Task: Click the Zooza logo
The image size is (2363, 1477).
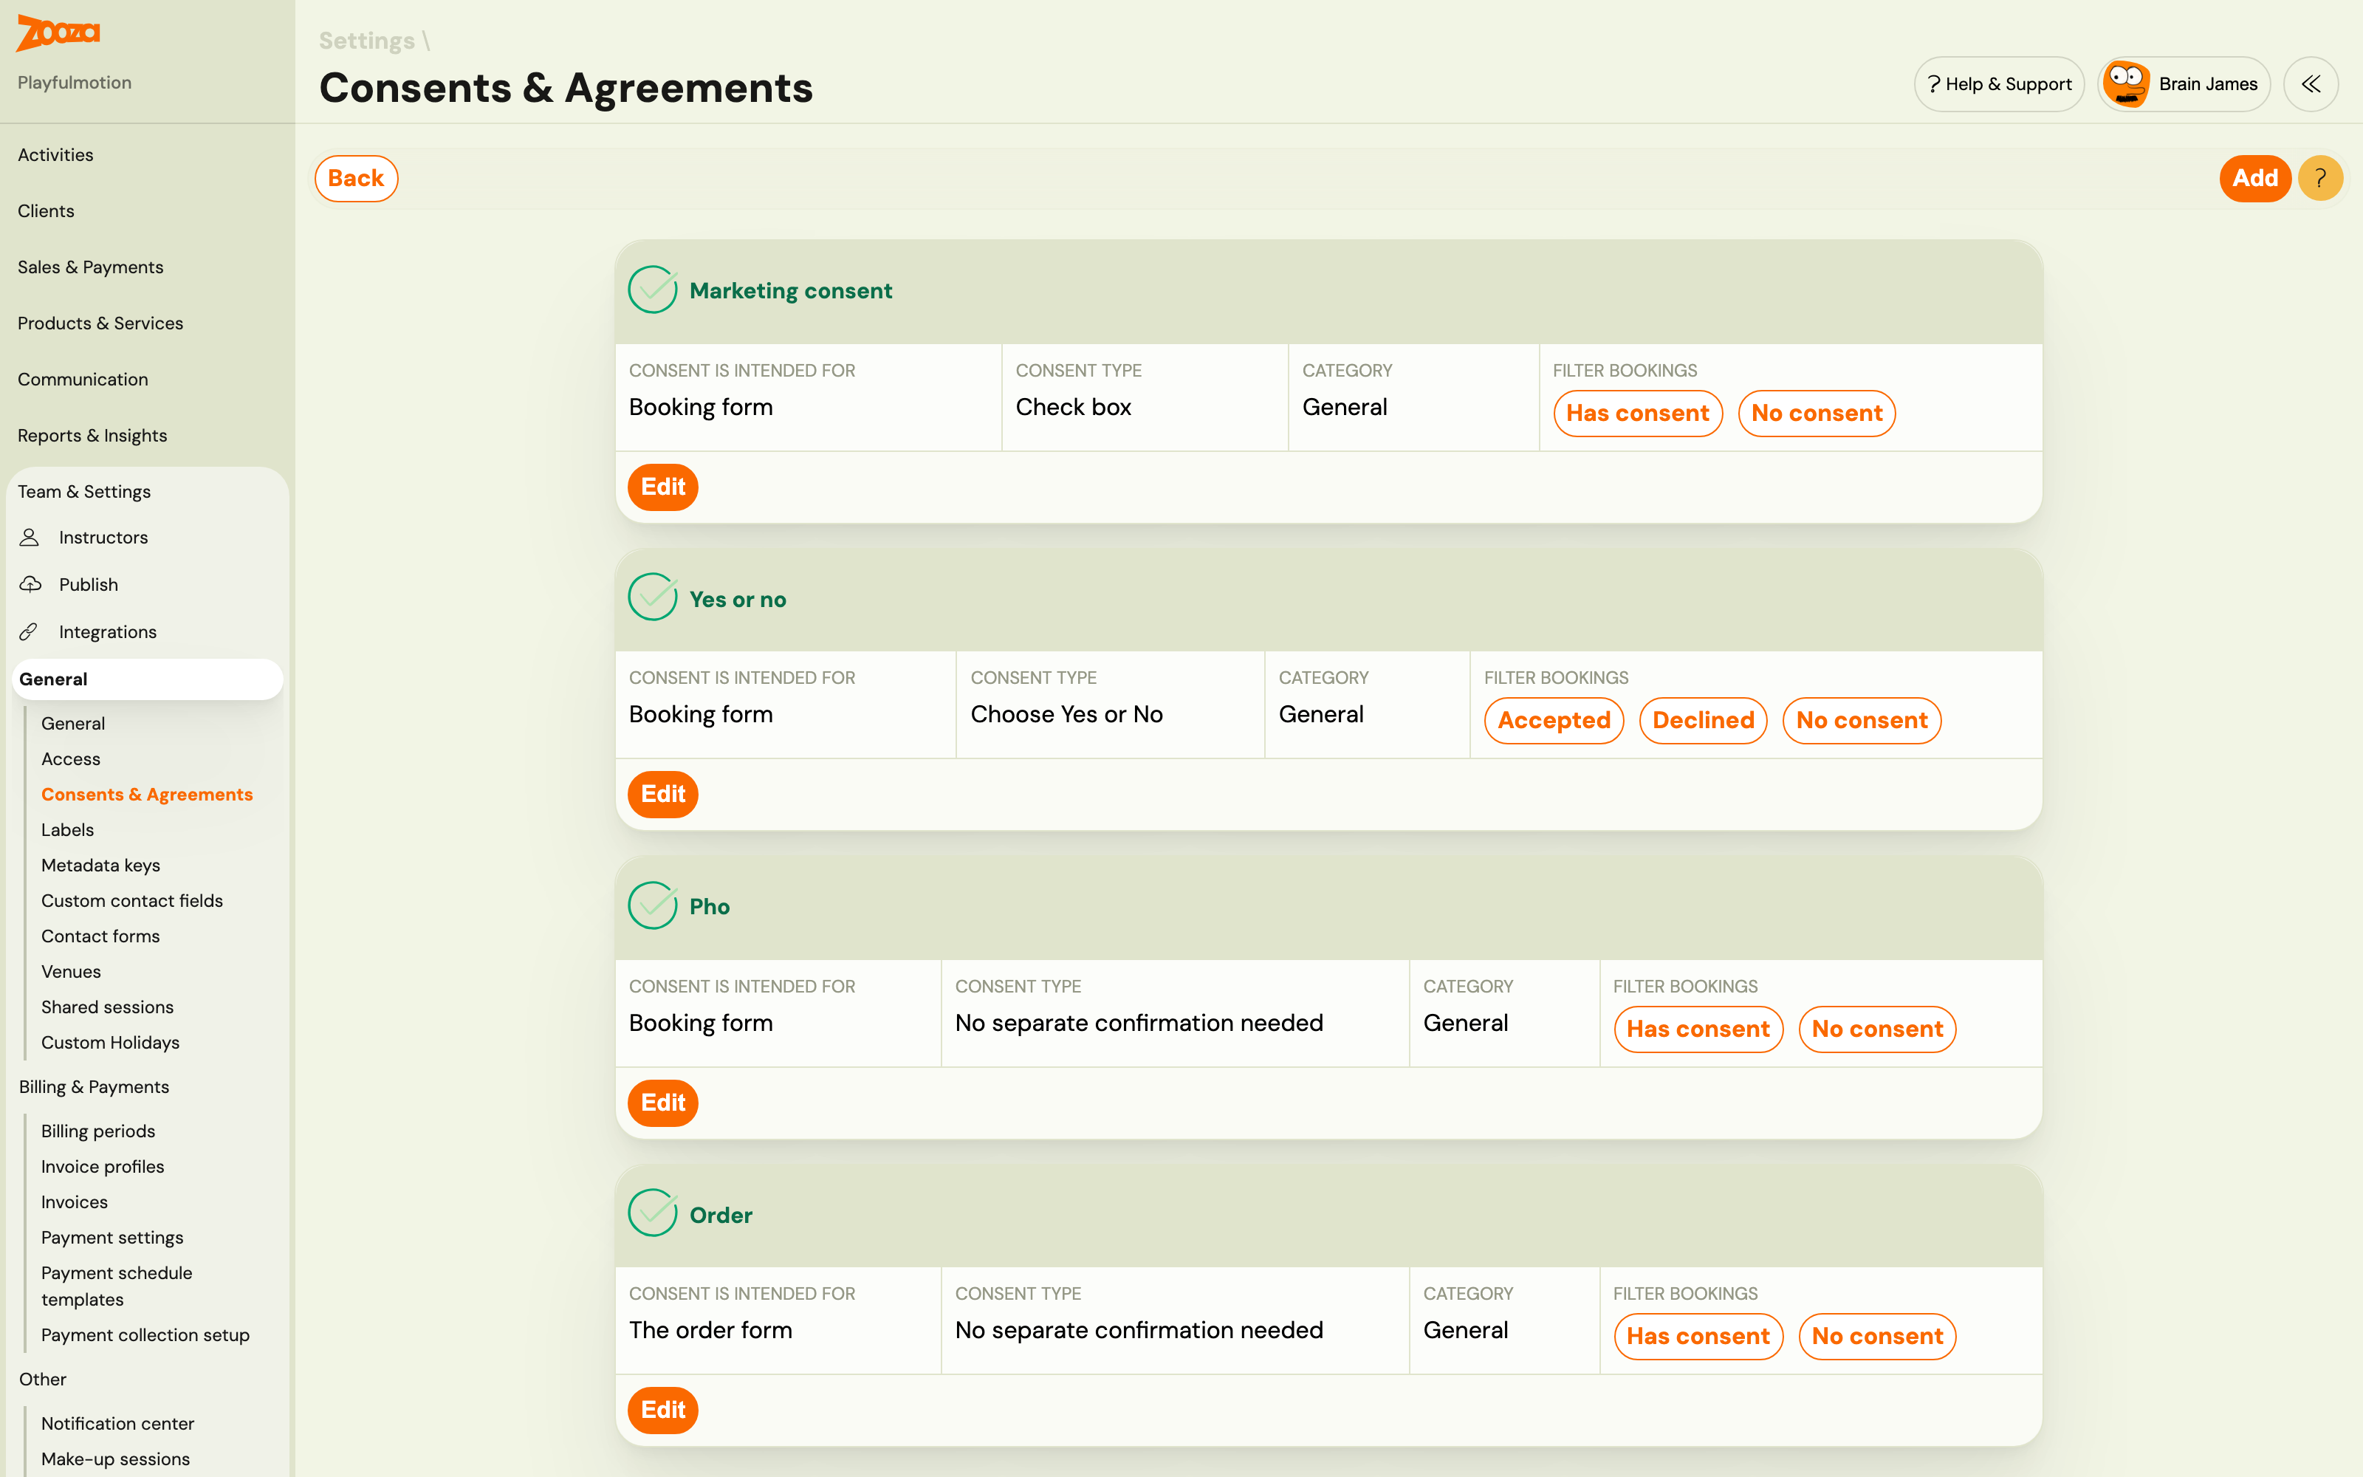Action: [58, 33]
